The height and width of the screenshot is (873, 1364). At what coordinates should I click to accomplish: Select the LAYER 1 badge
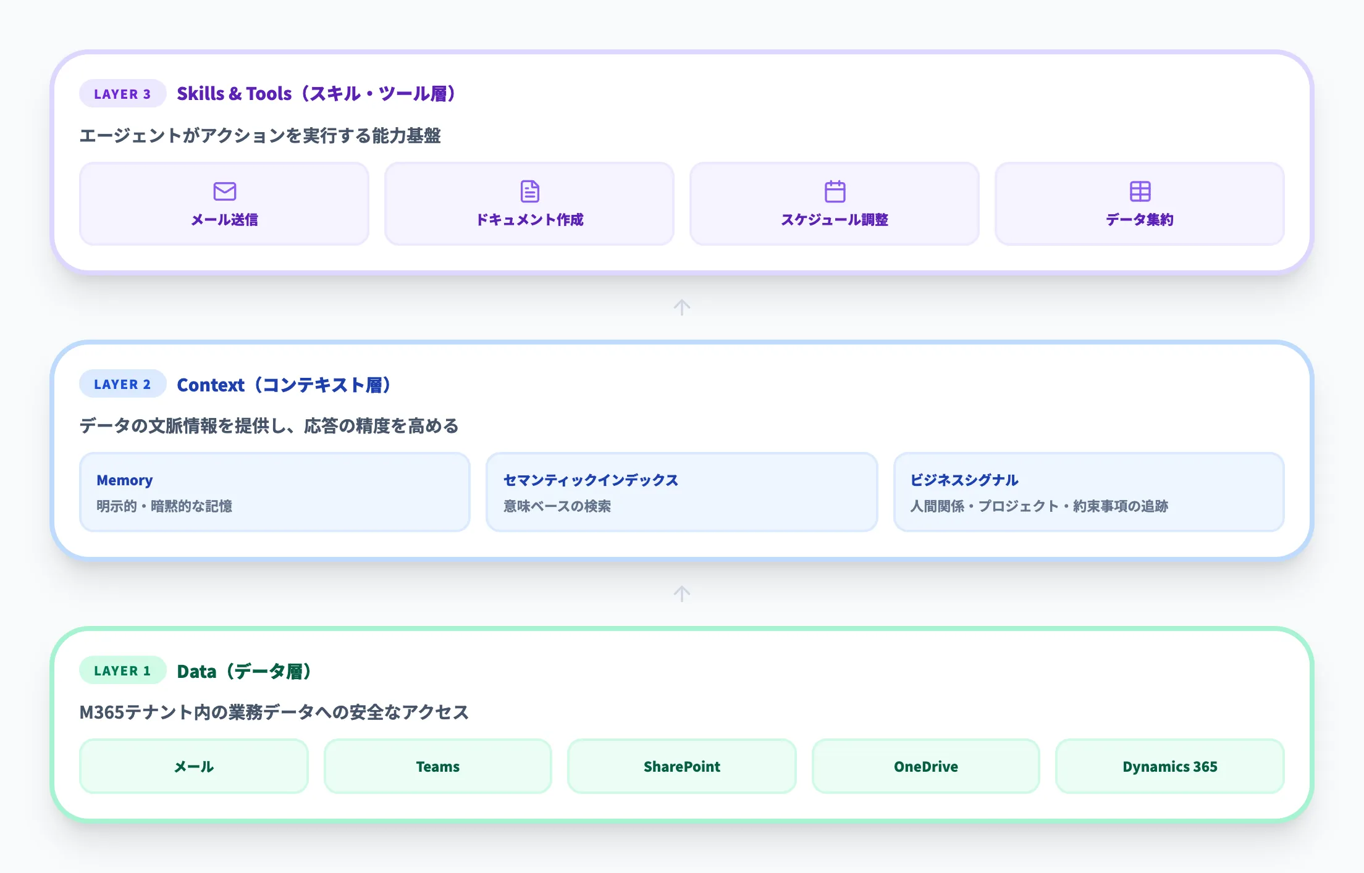(x=122, y=670)
